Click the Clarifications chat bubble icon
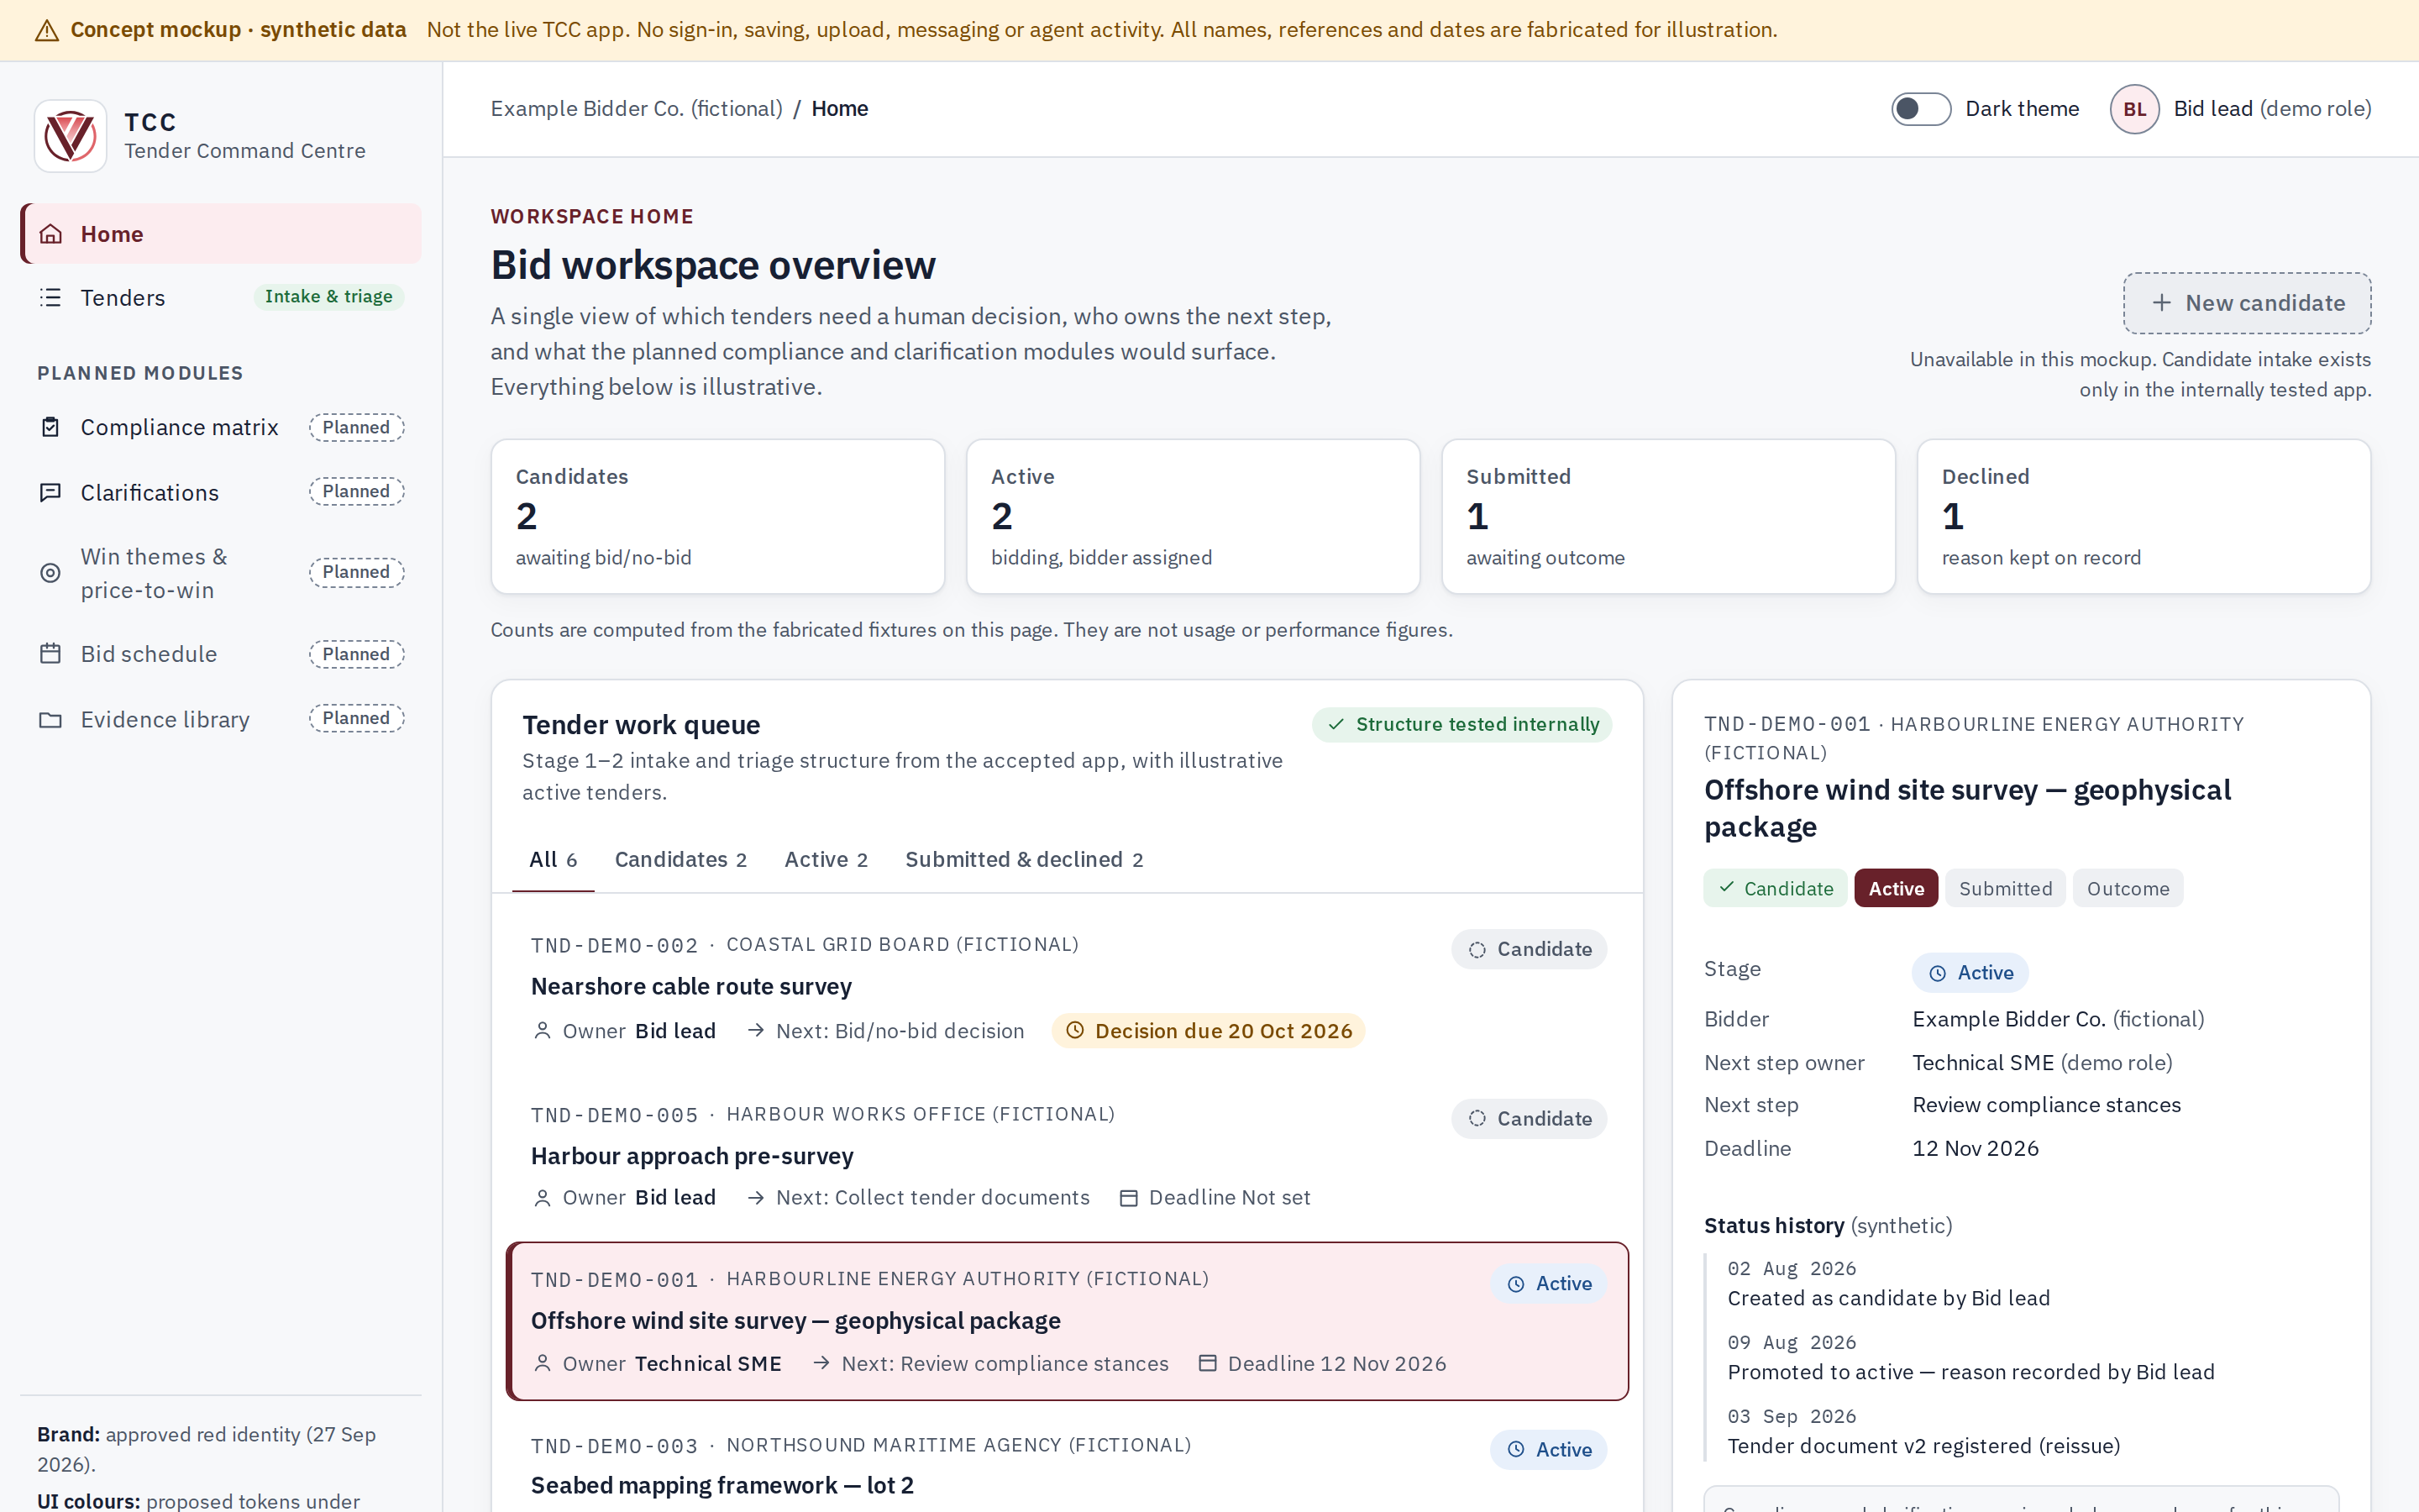 51,493
